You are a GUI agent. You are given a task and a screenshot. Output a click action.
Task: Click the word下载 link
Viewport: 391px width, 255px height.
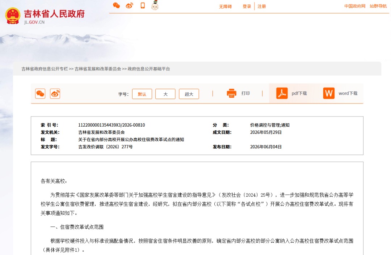click(348, 93)
